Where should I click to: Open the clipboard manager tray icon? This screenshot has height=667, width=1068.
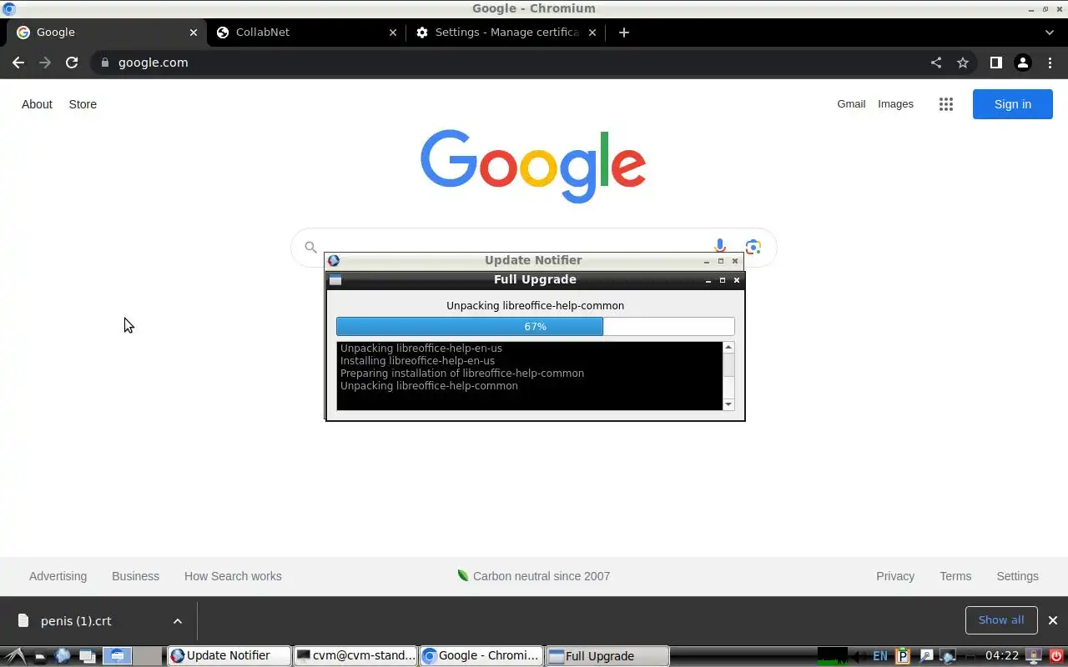[903, 656]
